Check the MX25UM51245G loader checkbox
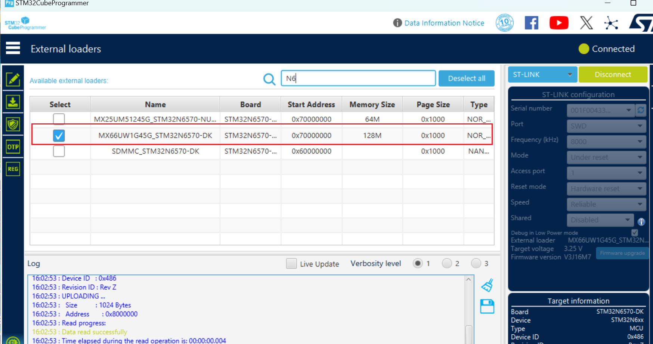This screenshot has width=653, height=344. tap(59, 119)
